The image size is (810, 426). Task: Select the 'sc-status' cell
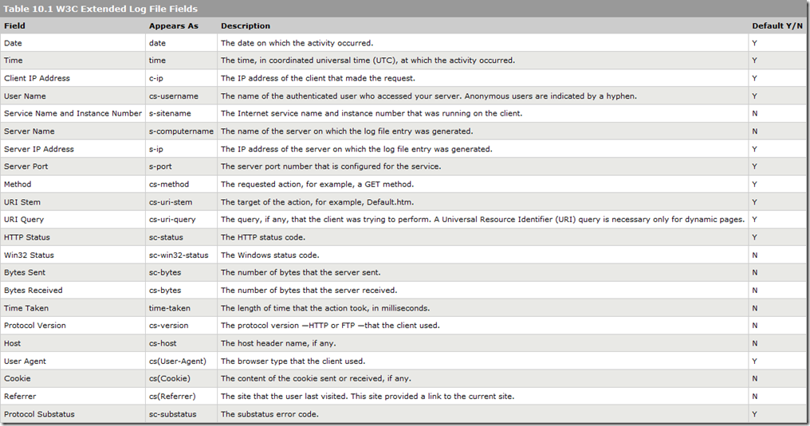click(181, 237)
